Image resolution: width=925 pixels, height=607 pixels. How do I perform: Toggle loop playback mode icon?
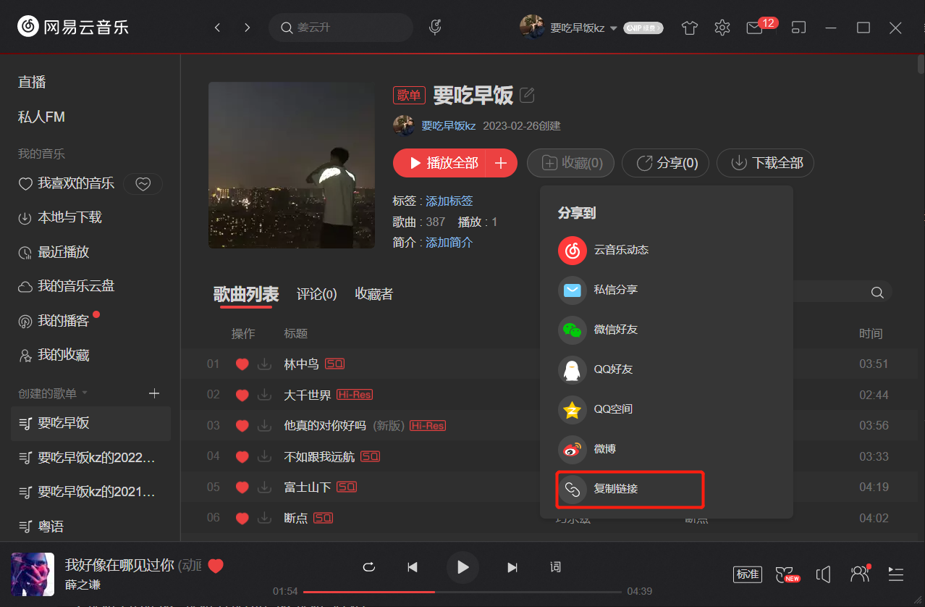pyautogui.click(x=369, y=567)
